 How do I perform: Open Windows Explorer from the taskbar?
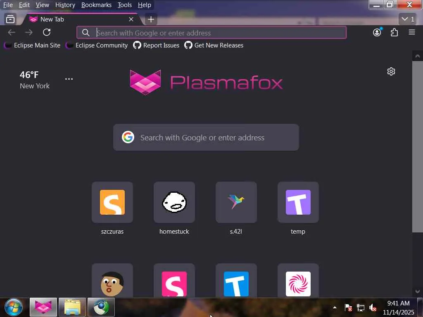click(72, 307)
